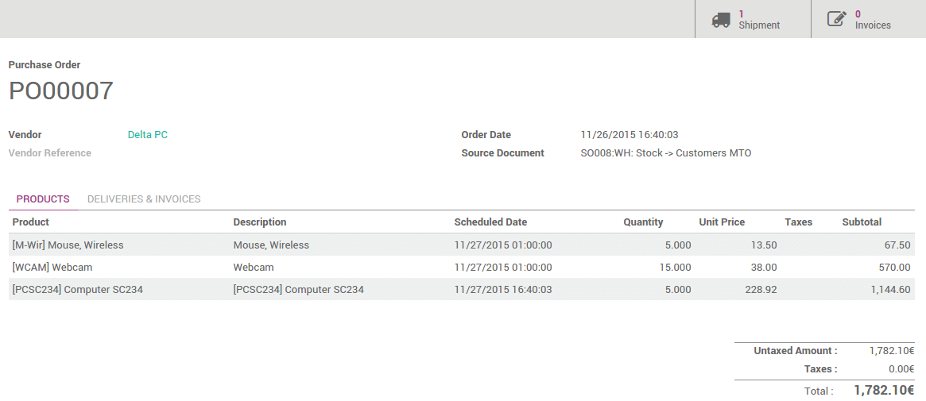
Task: Click the Product column header
Action: coord(31,222)
